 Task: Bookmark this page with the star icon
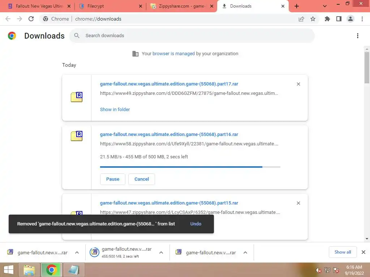[313, 19]
